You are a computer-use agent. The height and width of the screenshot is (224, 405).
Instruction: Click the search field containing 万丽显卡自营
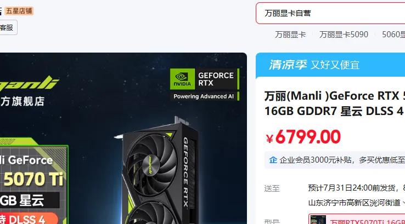click(x=330, y=13)
